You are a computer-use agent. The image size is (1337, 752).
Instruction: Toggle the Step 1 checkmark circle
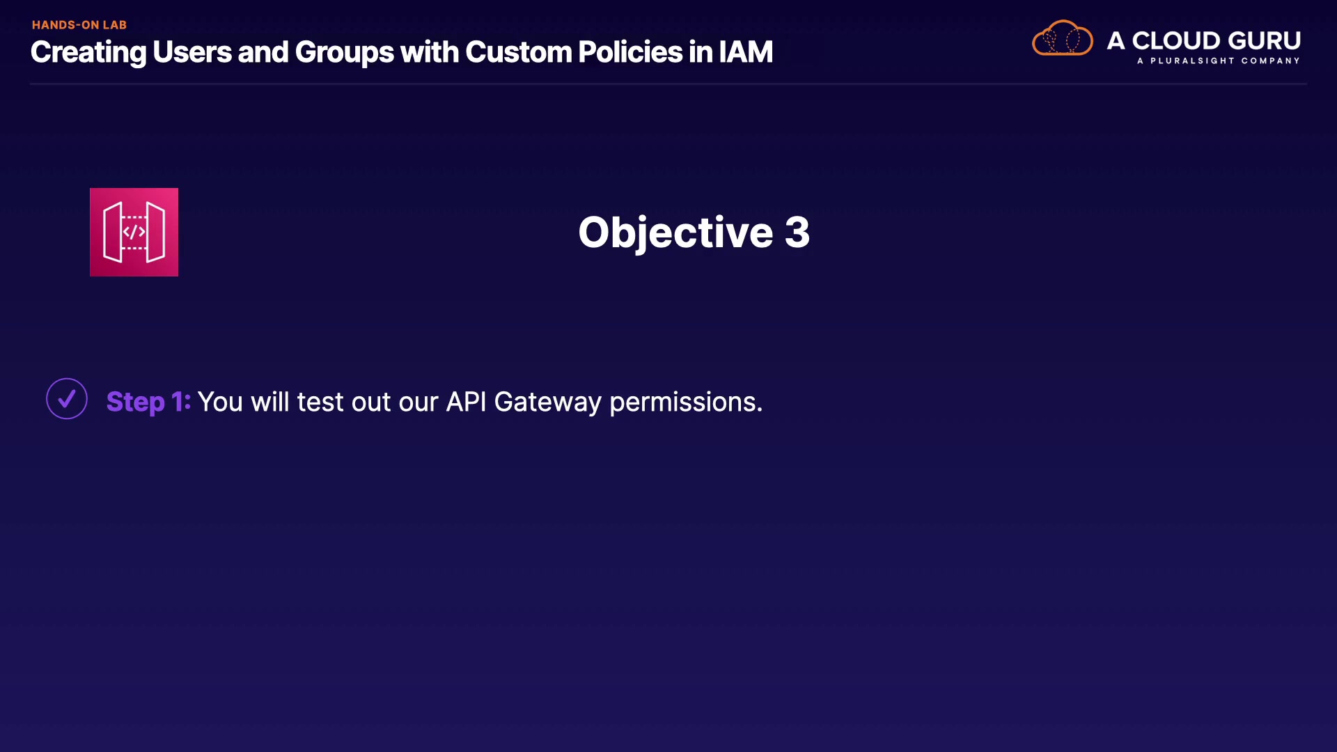(x=67, y=399)
